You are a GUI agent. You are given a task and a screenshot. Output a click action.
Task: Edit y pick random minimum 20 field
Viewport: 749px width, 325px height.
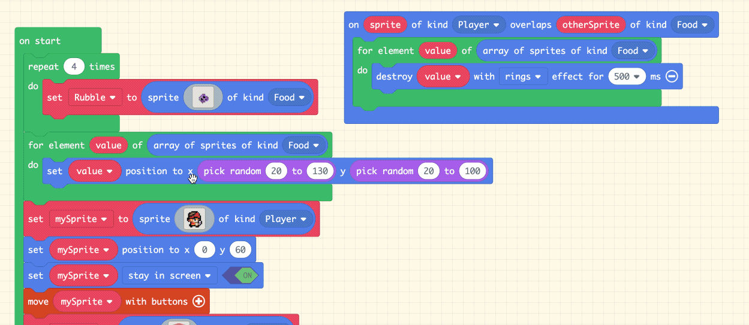[x=429, y=171]
